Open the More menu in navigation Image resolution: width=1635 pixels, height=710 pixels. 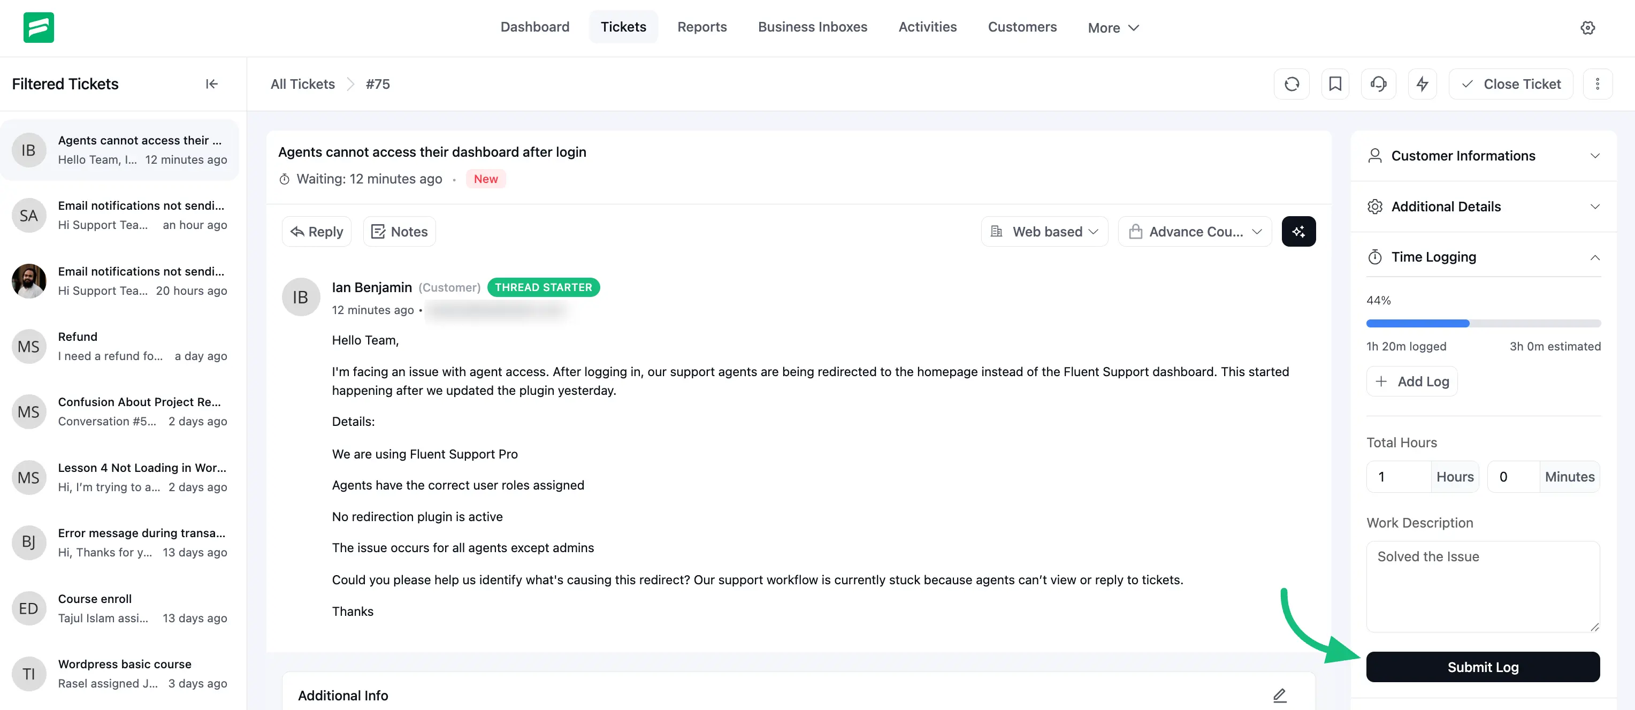pos(1113,27)
